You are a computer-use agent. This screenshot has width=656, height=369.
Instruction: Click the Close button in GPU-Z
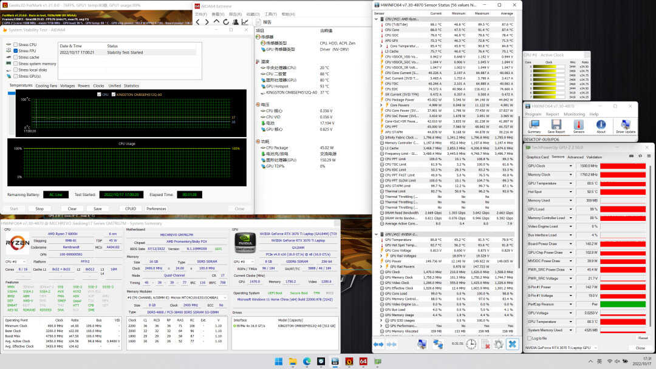point(640,348)
